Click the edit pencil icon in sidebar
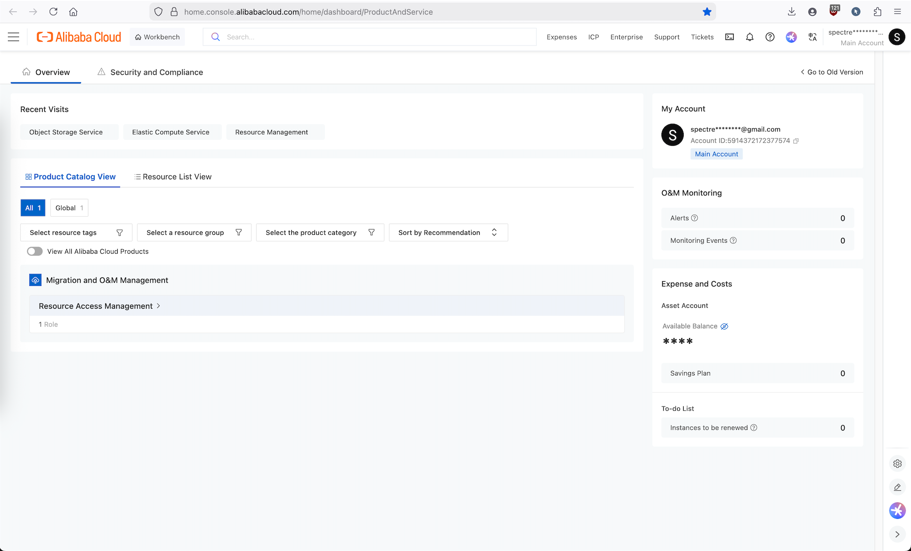Image resolution: width=911 pixels, height=551 pixels. pos(897,487)
